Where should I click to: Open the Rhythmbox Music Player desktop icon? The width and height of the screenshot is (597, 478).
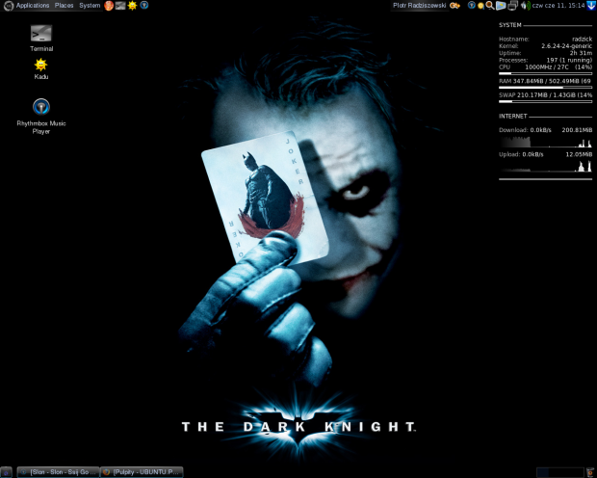[x=41, y=117]
